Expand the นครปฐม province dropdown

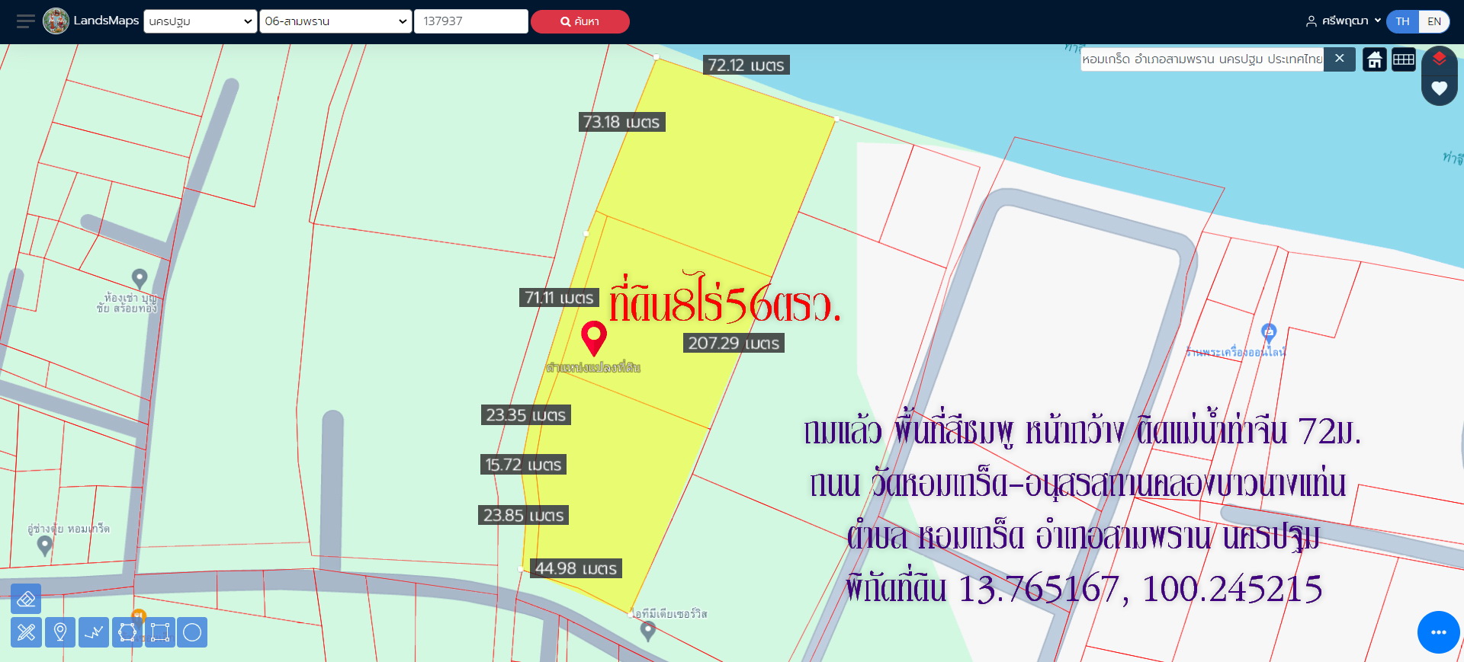coord(201,21)
